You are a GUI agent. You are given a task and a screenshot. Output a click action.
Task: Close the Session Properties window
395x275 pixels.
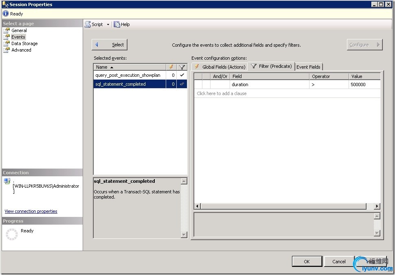click(388, 4)
